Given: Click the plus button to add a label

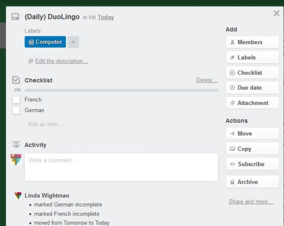Looking at the screenshot, I should (x=73, y=42).
